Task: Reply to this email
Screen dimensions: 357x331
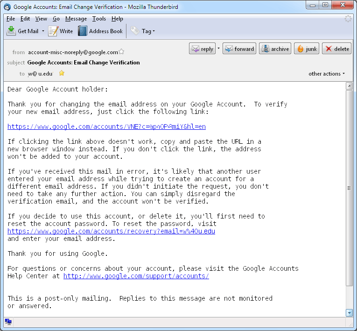Action: [202, 49]
